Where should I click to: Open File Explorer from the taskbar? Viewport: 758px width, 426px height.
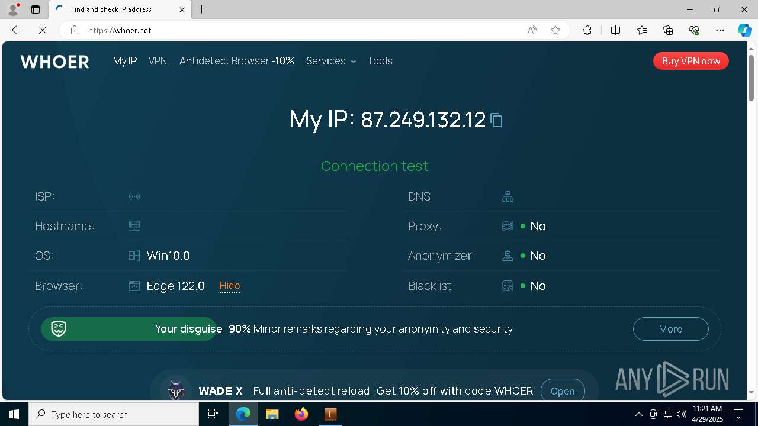[272, 414]
